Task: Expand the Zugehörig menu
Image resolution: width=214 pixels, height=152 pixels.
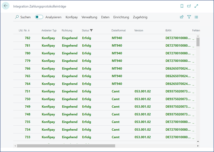Action: 140,17
